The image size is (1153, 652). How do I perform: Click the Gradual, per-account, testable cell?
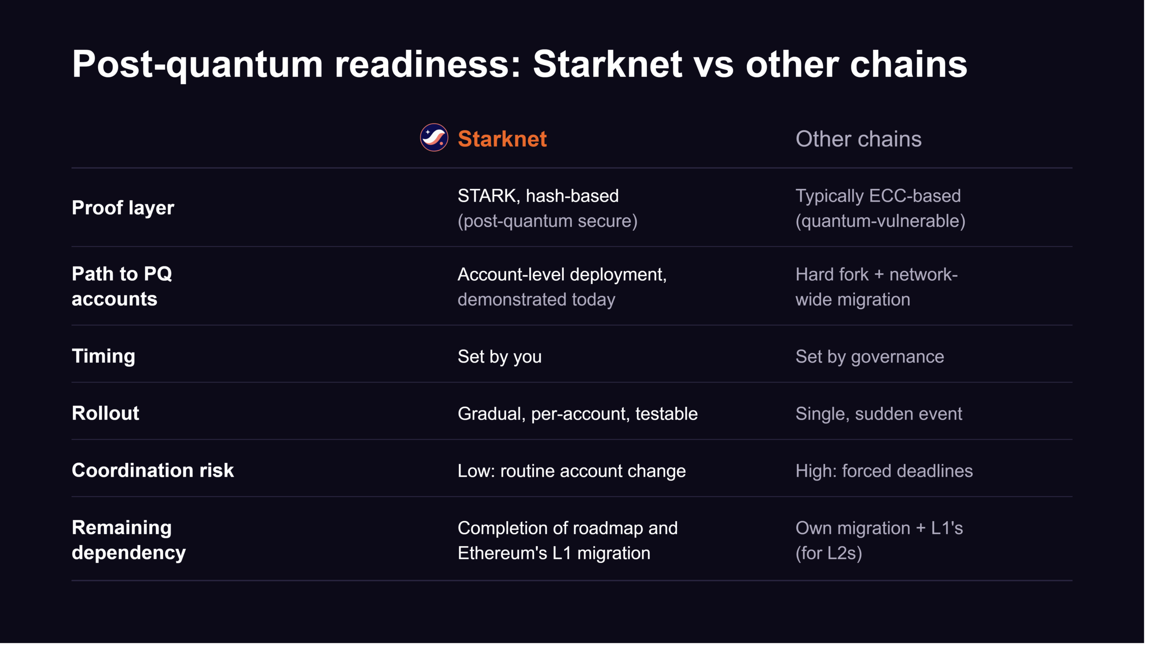pos(577,414)
